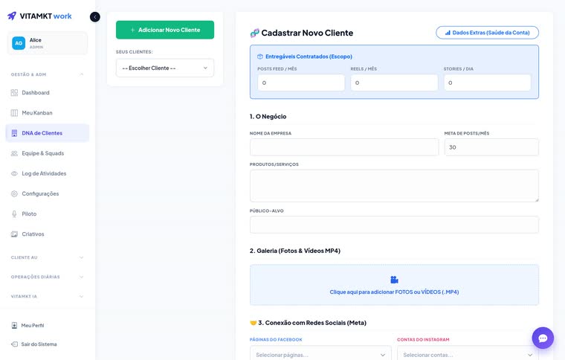Focus the Posts Feed / Mês field
The width and height of the screenshot is (565, 360).
tap(301, 83)
